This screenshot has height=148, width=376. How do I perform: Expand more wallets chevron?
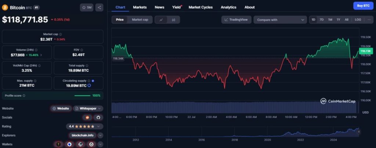coord(101,144)
